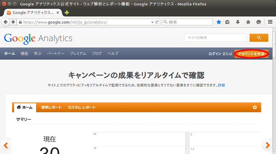Open 学ぶ in the navigation bar
The height and width of the screenshot is (154, 276).
point(38,53)
